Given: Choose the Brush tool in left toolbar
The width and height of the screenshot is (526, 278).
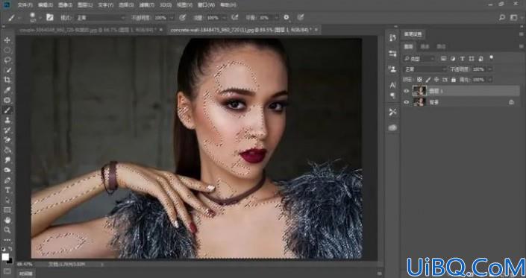Looking at the screenshot, I should tap(7, 110).
